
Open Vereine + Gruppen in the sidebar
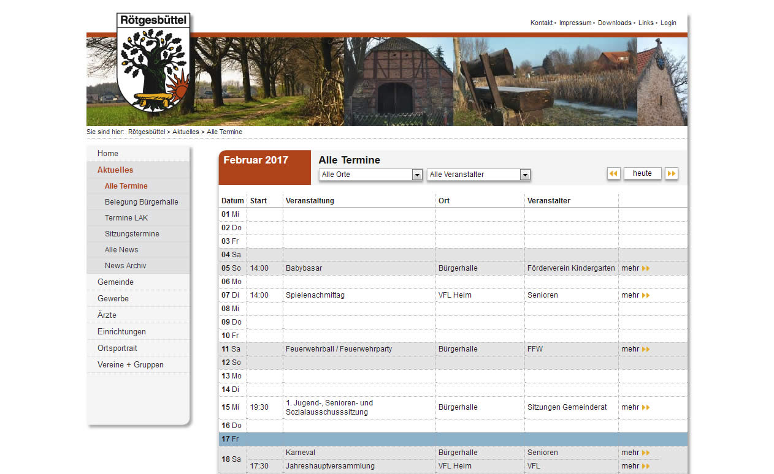[x=139, y=364]
